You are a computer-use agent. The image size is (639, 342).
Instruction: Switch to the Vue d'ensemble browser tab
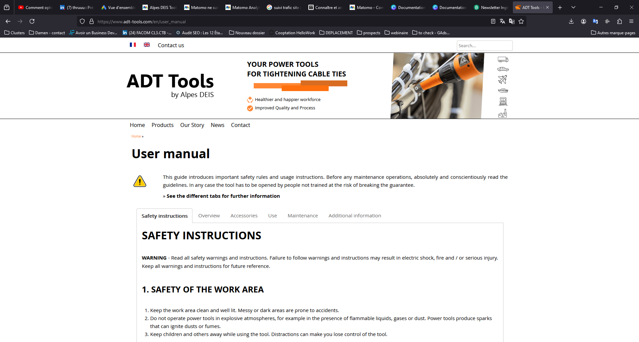tap(119, 7)
